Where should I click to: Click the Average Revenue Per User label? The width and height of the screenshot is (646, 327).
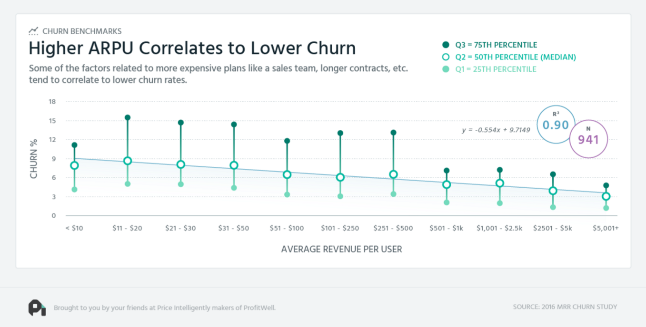coord(341,249)
